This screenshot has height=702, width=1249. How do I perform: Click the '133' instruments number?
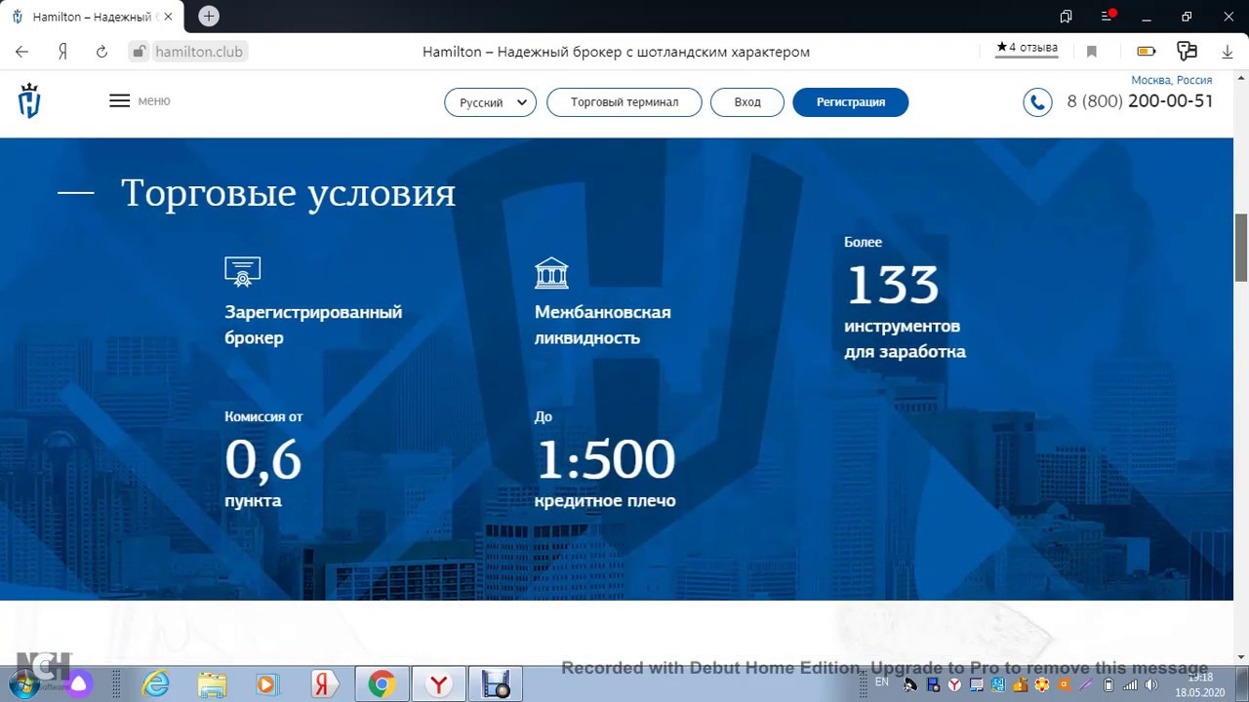point(892,285)
